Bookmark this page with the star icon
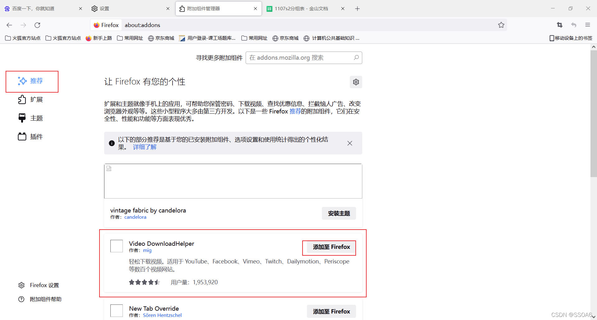Image resolution: width=597 pixels, height=320 pixels. click(501, 25)
